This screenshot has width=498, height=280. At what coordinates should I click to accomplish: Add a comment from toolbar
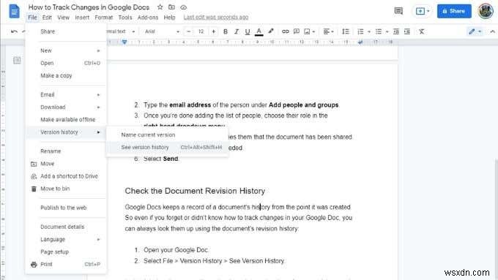pos(297,31)
